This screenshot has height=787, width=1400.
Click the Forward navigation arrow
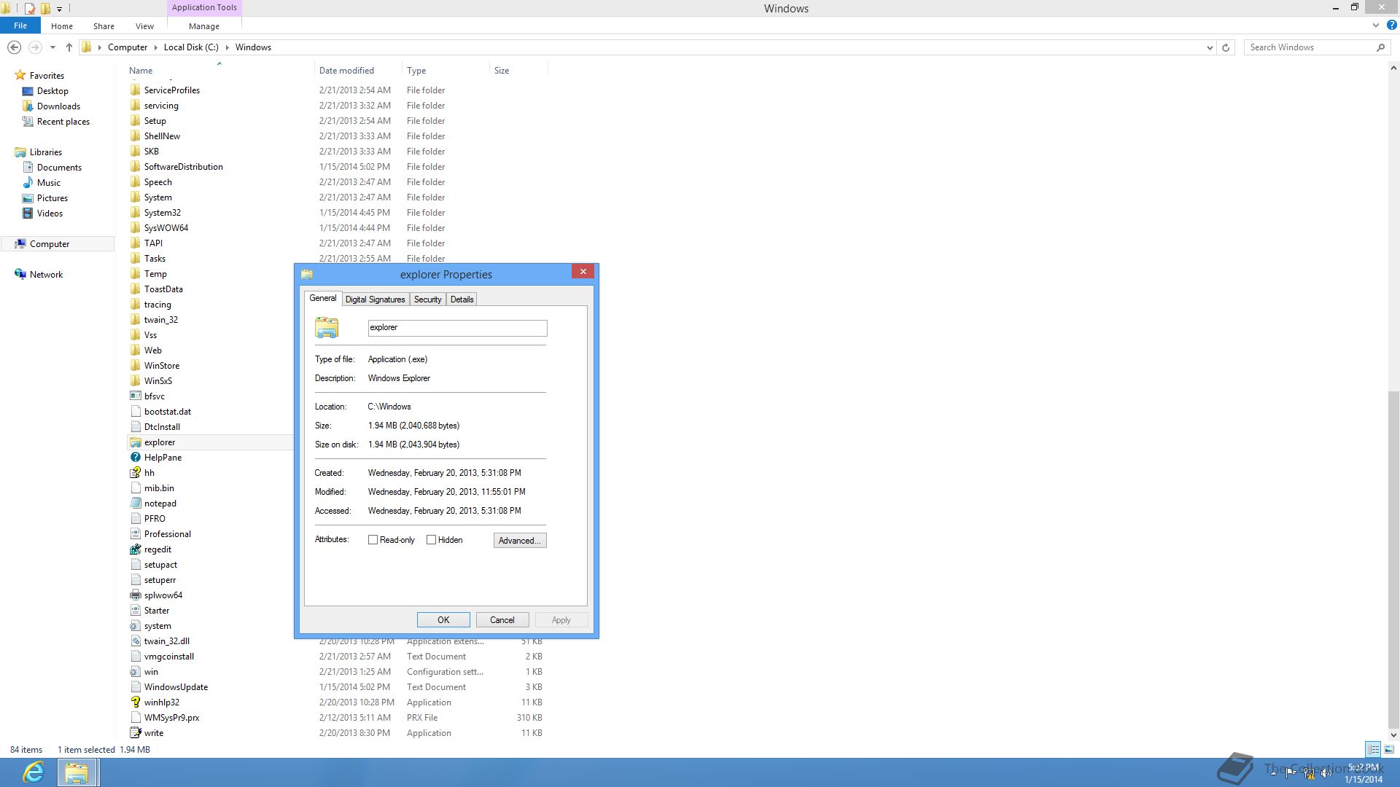(x=34, y=47)
